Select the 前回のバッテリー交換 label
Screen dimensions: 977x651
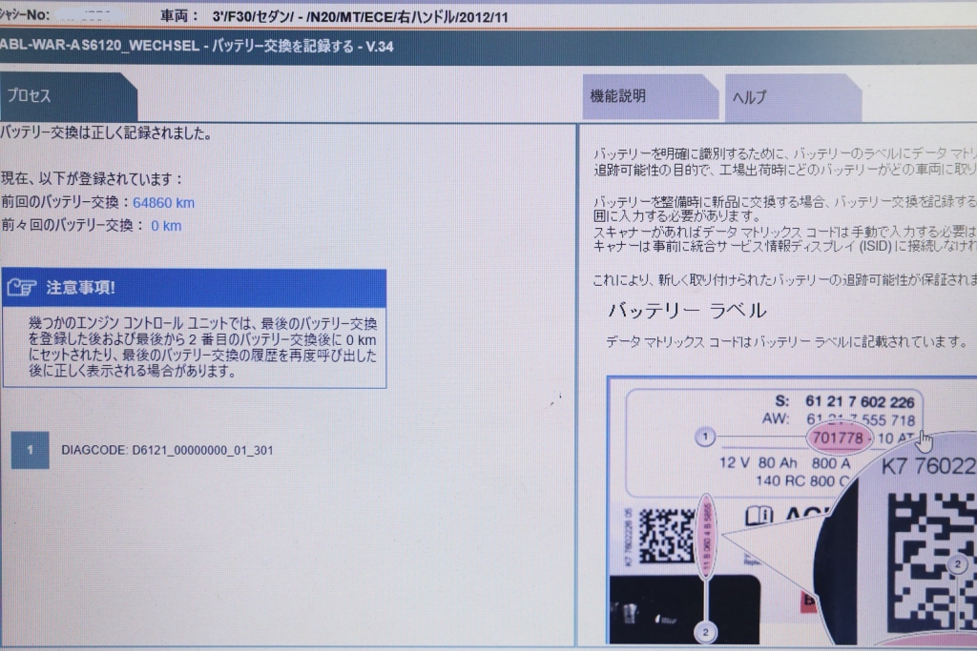[x=61, y=202]
